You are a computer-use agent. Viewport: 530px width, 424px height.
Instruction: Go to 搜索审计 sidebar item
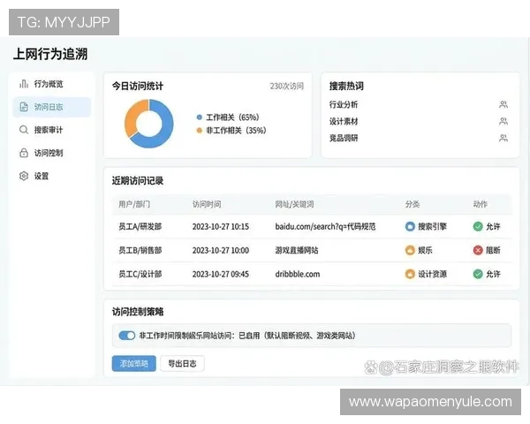pyautogui.click(x=52, y=130)
